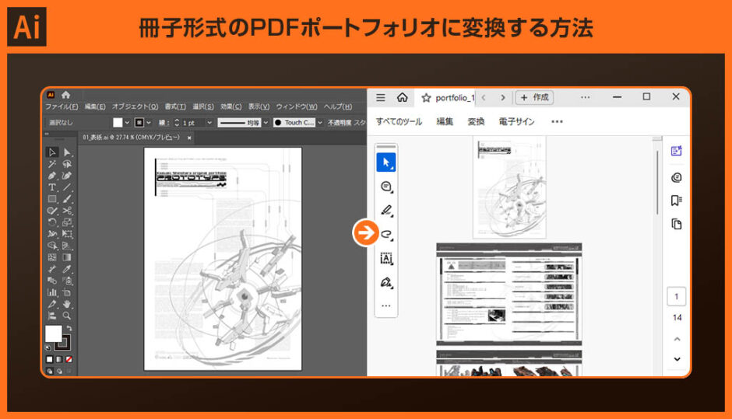732x419 pixels.
Task: Choose the Scale tool
Action: tap(67, 222)
